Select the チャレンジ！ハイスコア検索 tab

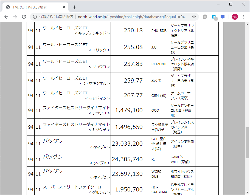33,7
